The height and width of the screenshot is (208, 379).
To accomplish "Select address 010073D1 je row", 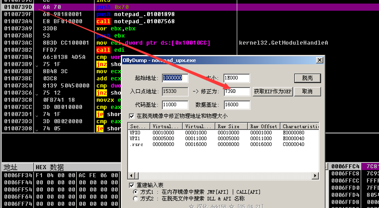I will tap(18, 114).
